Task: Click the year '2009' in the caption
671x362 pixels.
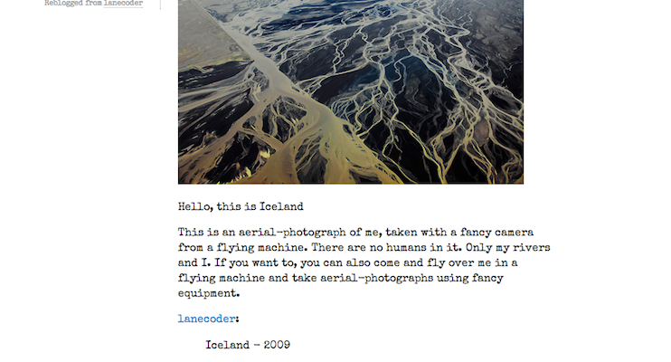Action: 277,345
